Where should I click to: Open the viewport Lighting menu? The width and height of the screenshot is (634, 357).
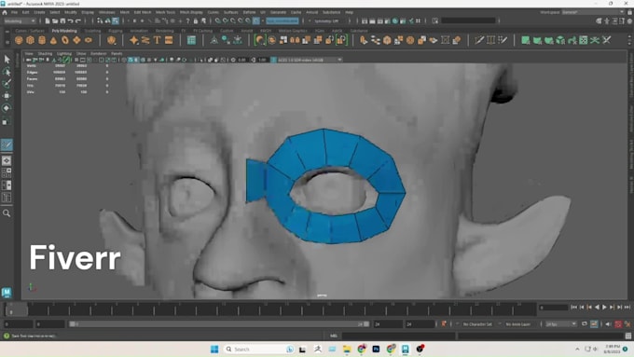point(64,53)
